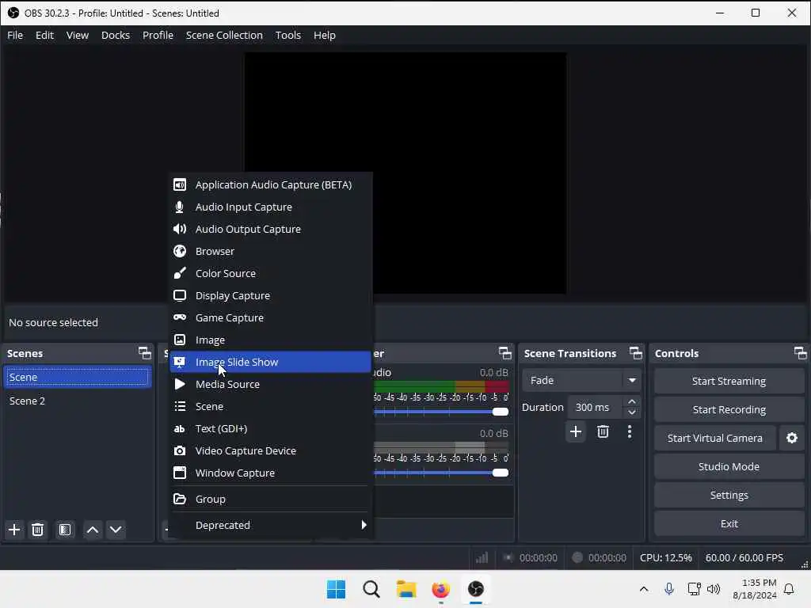811x608 pixels.
Task: Add a Browser source
Action: pos(271,251)
